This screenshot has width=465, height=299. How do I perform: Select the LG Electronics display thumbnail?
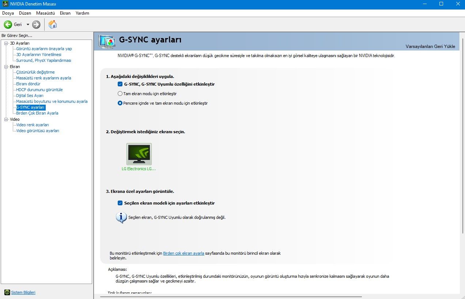139,154
